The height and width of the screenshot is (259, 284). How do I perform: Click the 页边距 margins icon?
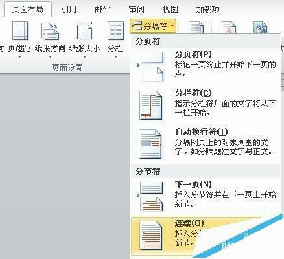tap(20, 31)
